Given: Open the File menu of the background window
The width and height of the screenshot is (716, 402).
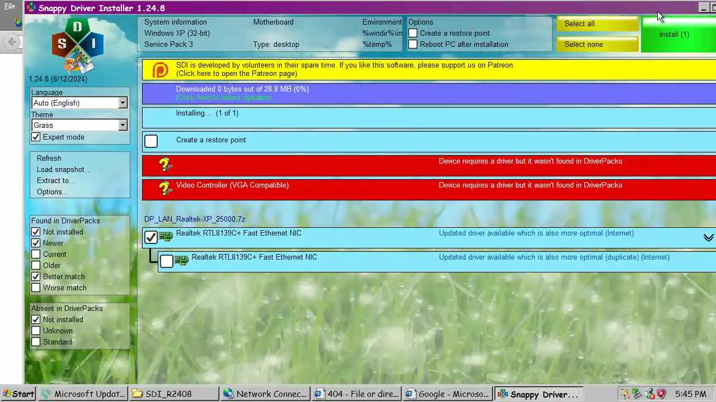Looking at the screenshot, I should point(10,7).
